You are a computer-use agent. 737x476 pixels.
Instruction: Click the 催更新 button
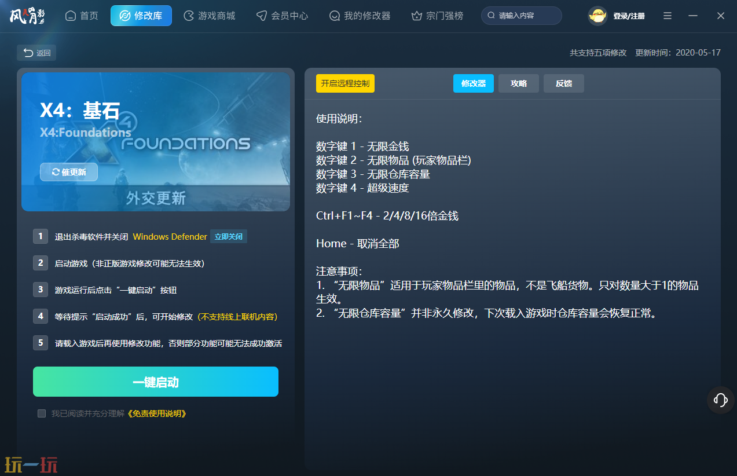click(69, 172)
